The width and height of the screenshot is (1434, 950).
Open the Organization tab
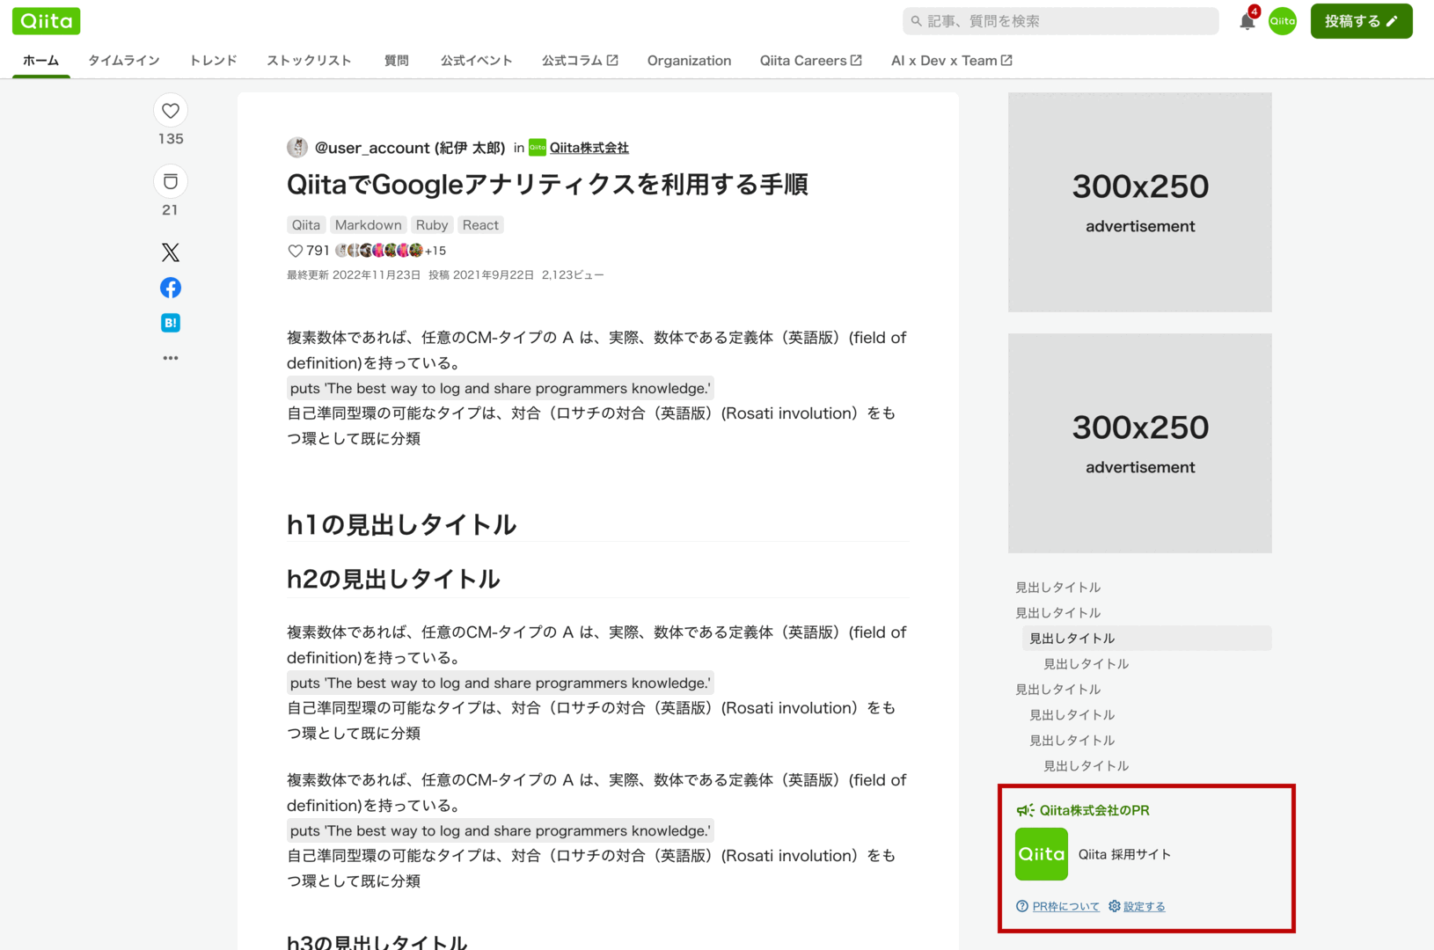click(689, 61)
